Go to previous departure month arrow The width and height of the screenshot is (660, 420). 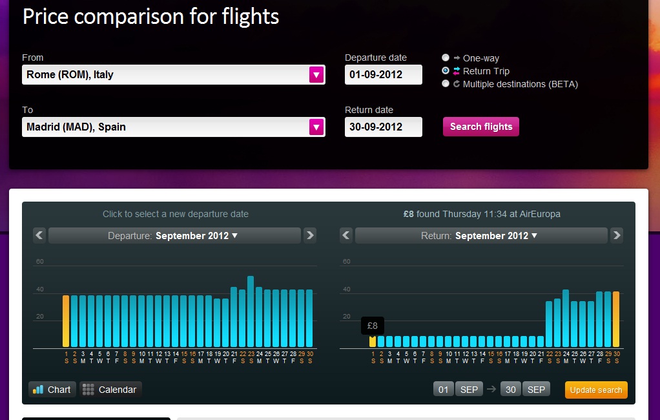[39, 235]
